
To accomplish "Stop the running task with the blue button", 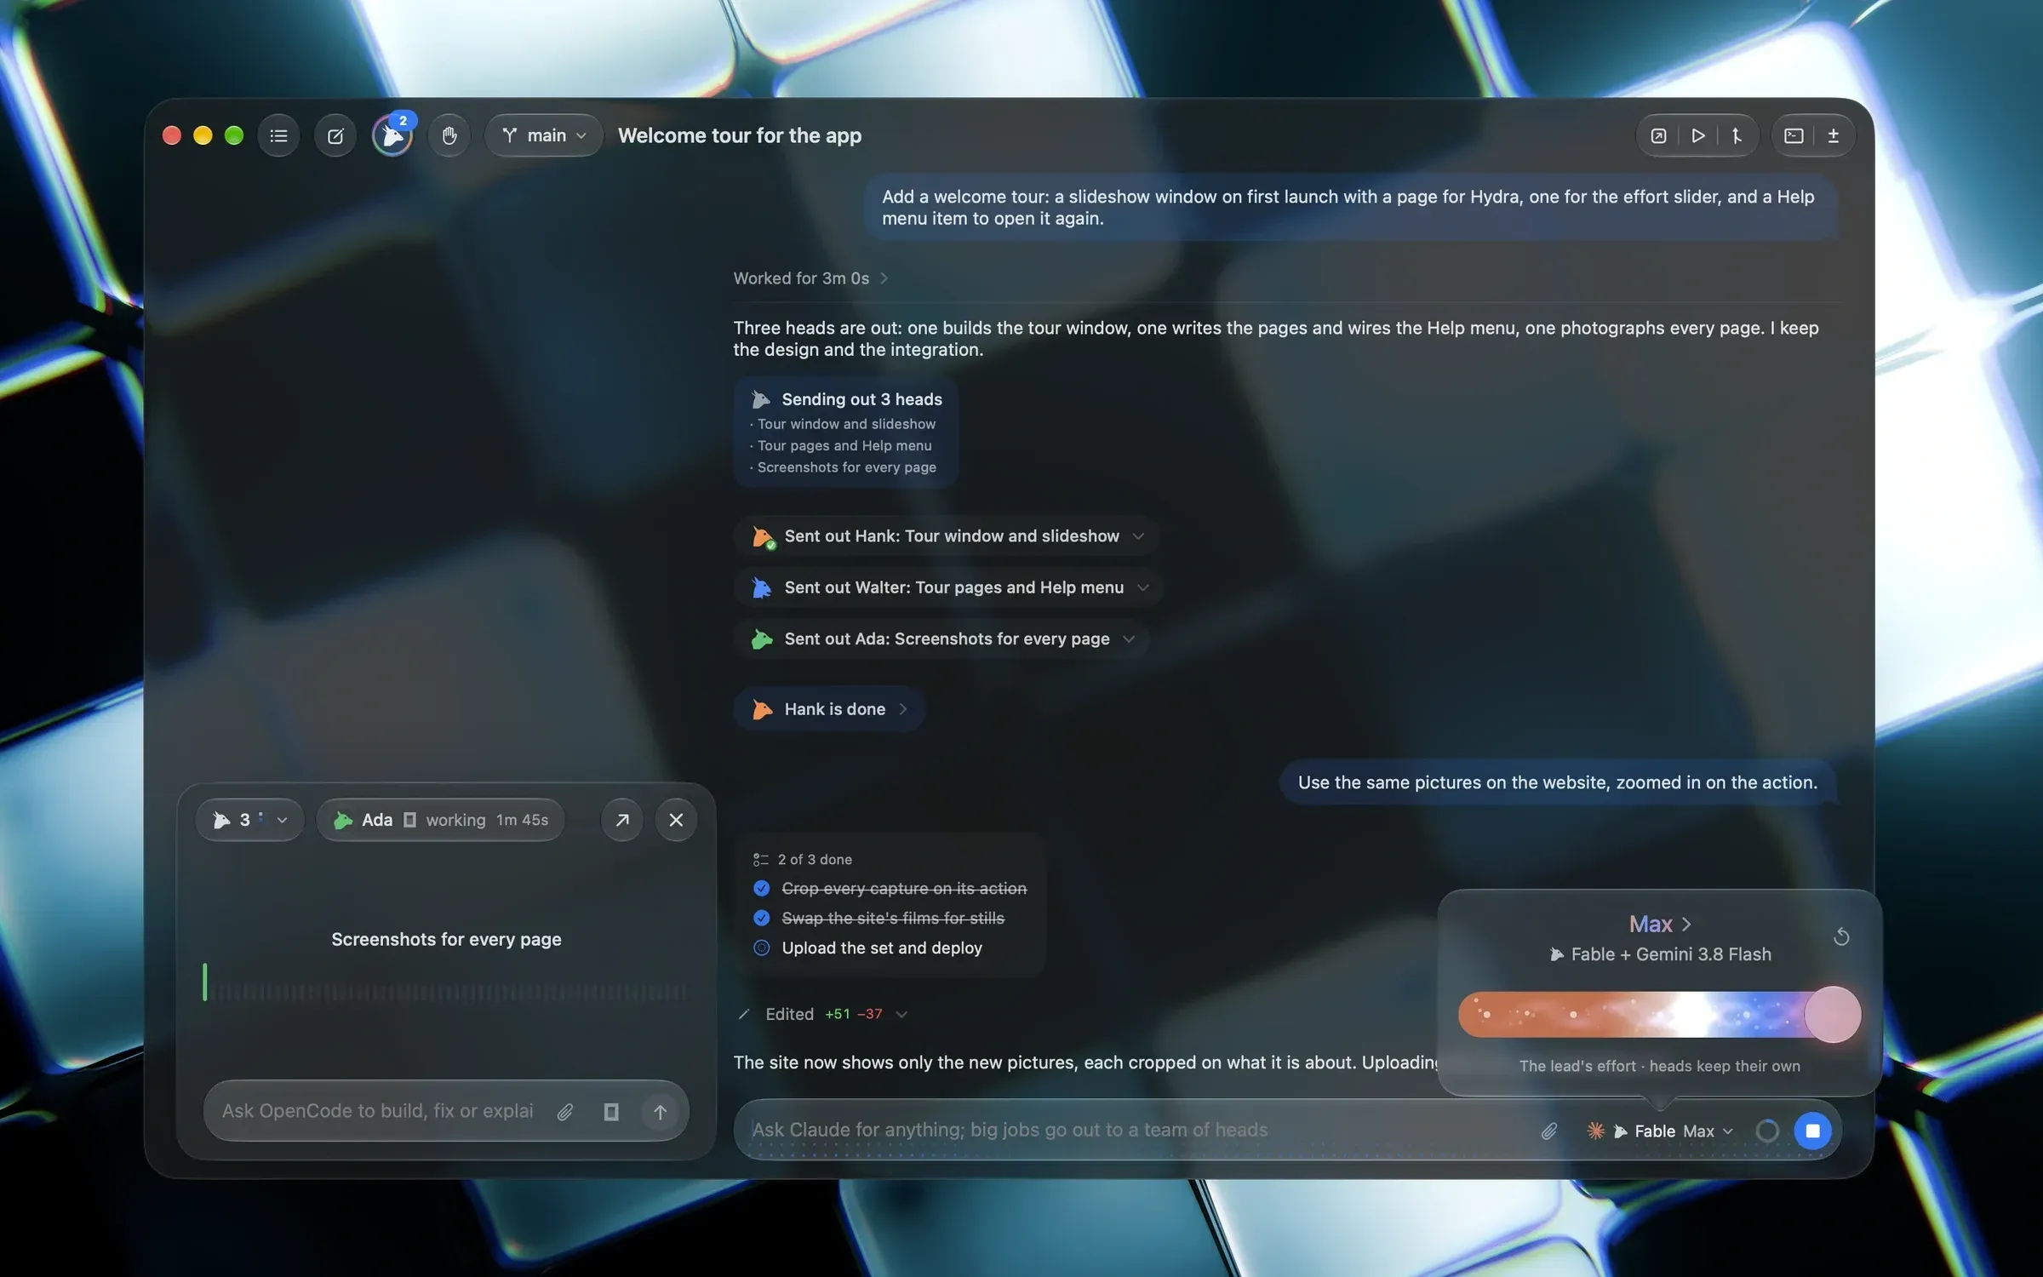I will click(1812, 1131).
